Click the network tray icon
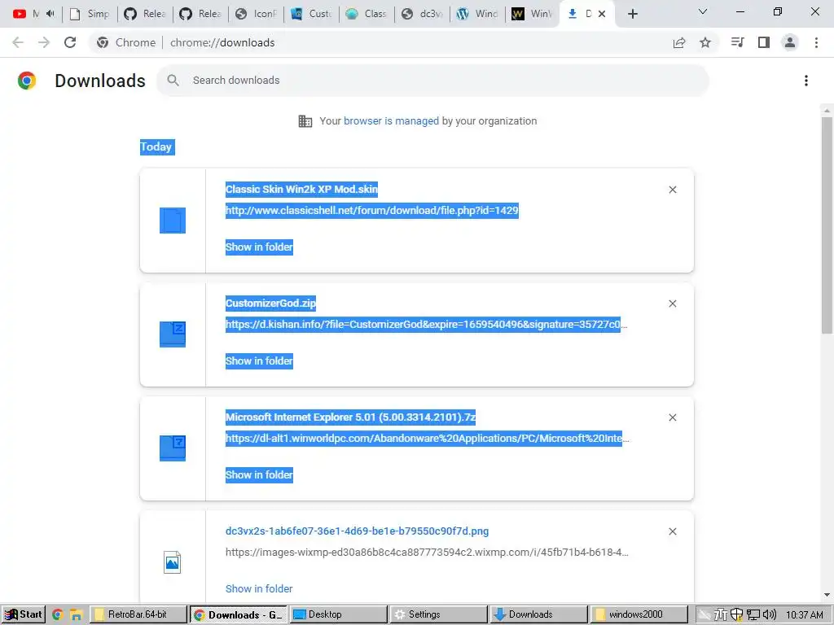The height and width of the screenshot is (625, 834). (x=753, y=615)
